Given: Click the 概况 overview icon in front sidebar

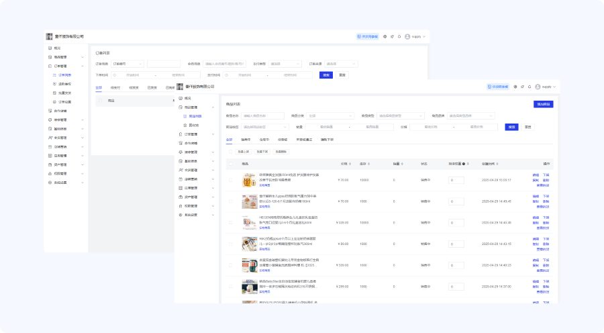Looking at the screenshot, I should [x=181, y=98].
